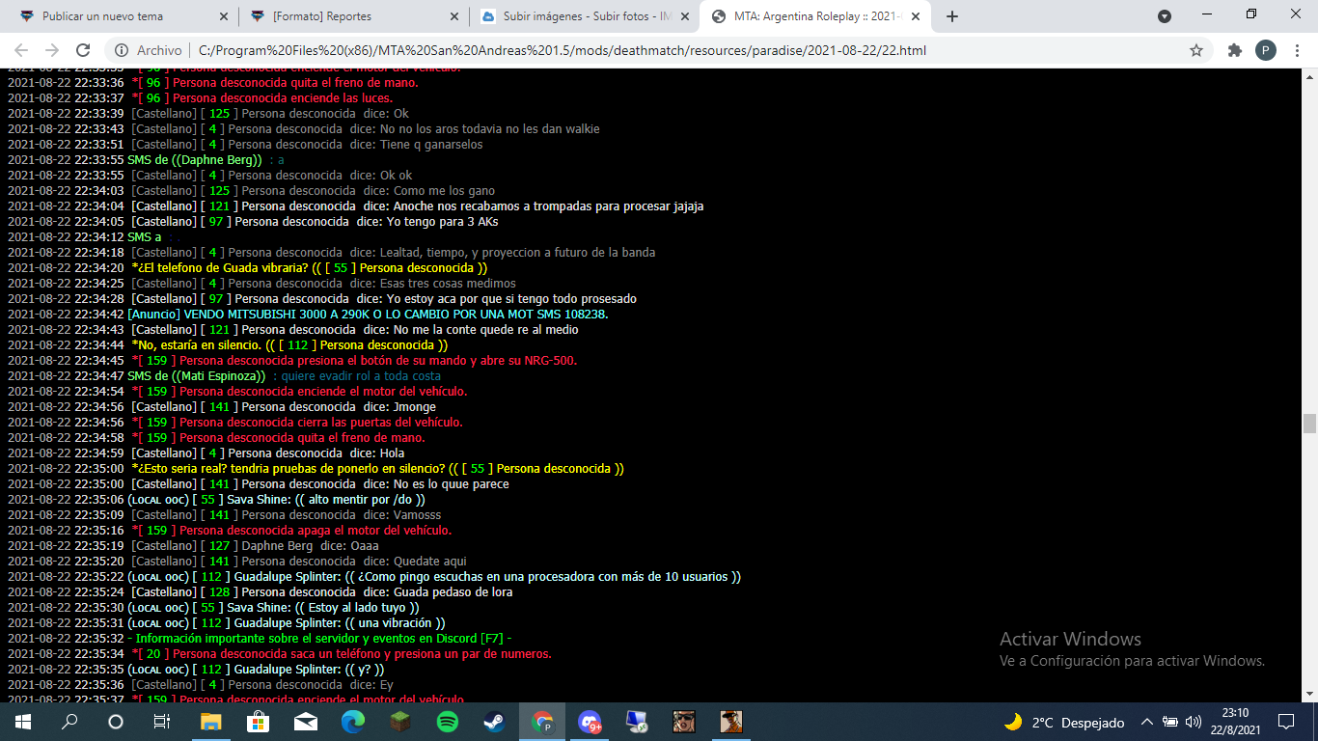
Task: Open Spotify from the taskbar
Action: [x=447, y=722]
